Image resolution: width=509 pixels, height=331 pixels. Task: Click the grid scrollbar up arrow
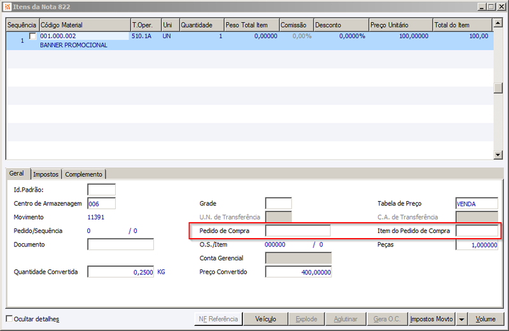[x=498, y=23]
